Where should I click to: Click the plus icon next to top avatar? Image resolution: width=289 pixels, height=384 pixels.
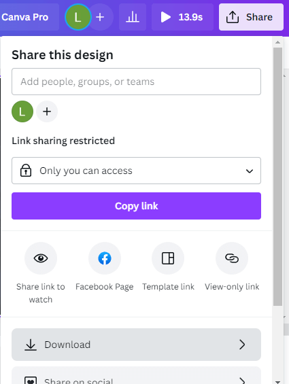[x=100, y=17]
